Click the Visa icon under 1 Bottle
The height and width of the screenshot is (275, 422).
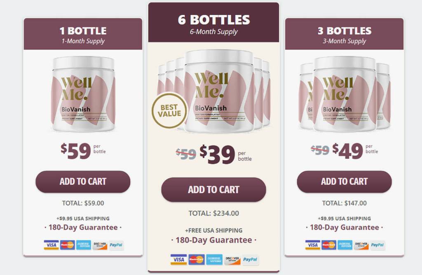coord(52,245)
